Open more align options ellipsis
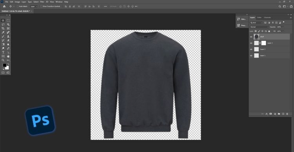294x152 pixels. click(105, 6)
